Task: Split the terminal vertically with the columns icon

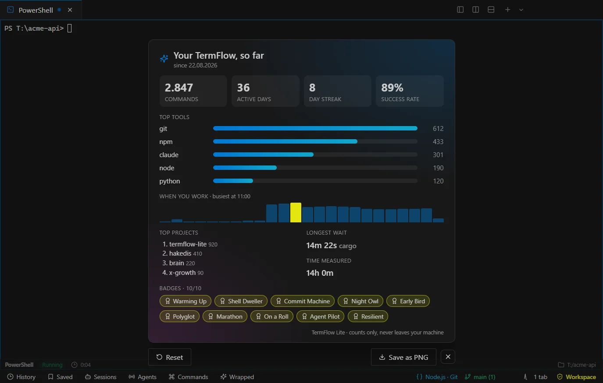Action: 475,10
